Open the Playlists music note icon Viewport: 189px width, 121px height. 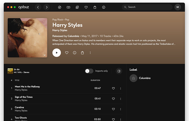coord(77,7)
